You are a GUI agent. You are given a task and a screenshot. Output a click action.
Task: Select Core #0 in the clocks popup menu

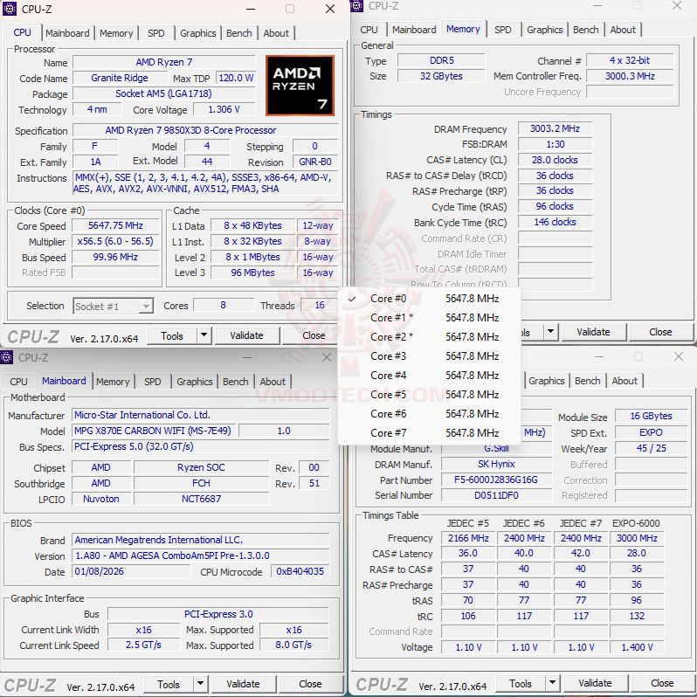point(429,298)
